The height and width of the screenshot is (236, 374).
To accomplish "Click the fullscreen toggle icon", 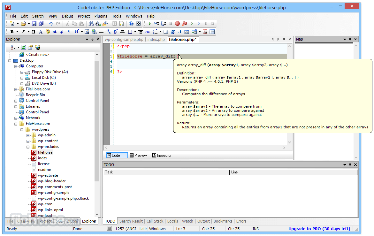I will tap(138, 24).
